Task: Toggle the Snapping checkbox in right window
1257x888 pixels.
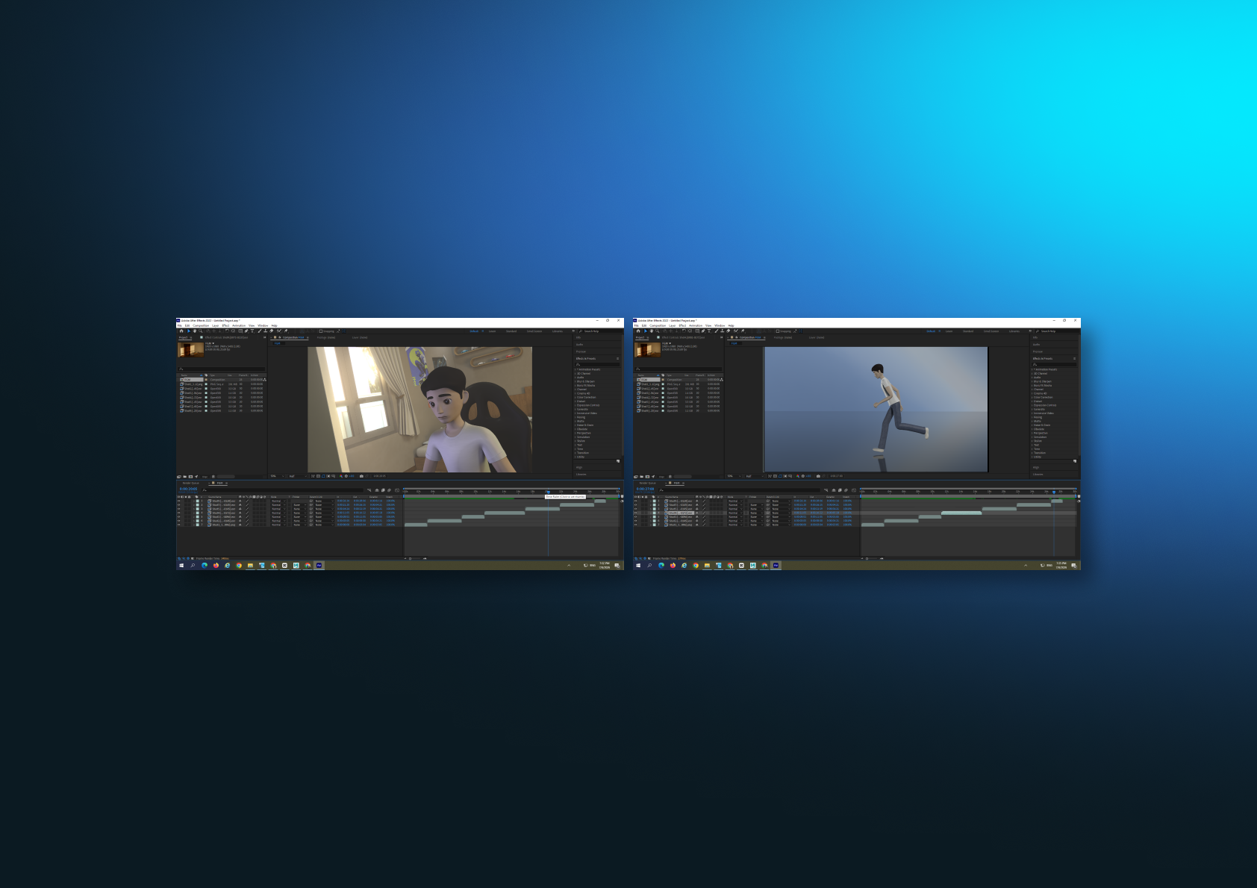Action: tap(778, 331)
